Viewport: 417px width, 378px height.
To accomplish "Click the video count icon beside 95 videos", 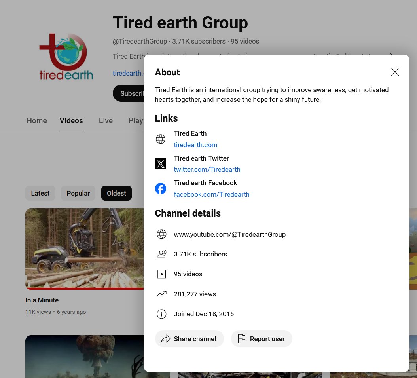I will (x=161, y=274).
